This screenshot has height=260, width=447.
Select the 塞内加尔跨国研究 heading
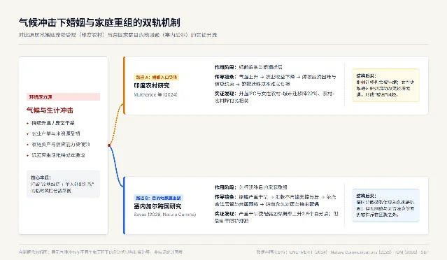(x=157, y=206)
